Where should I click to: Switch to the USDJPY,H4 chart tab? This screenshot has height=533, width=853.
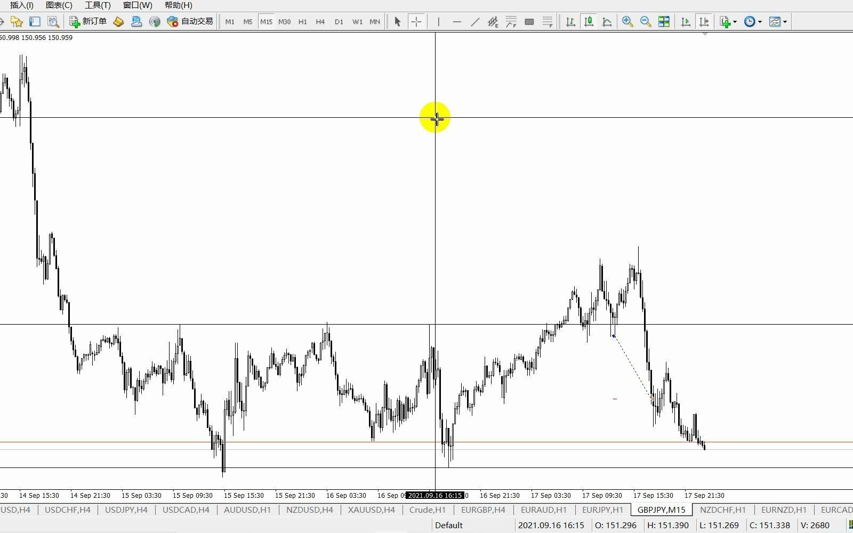pyautogui.click(x=126, y=510)
